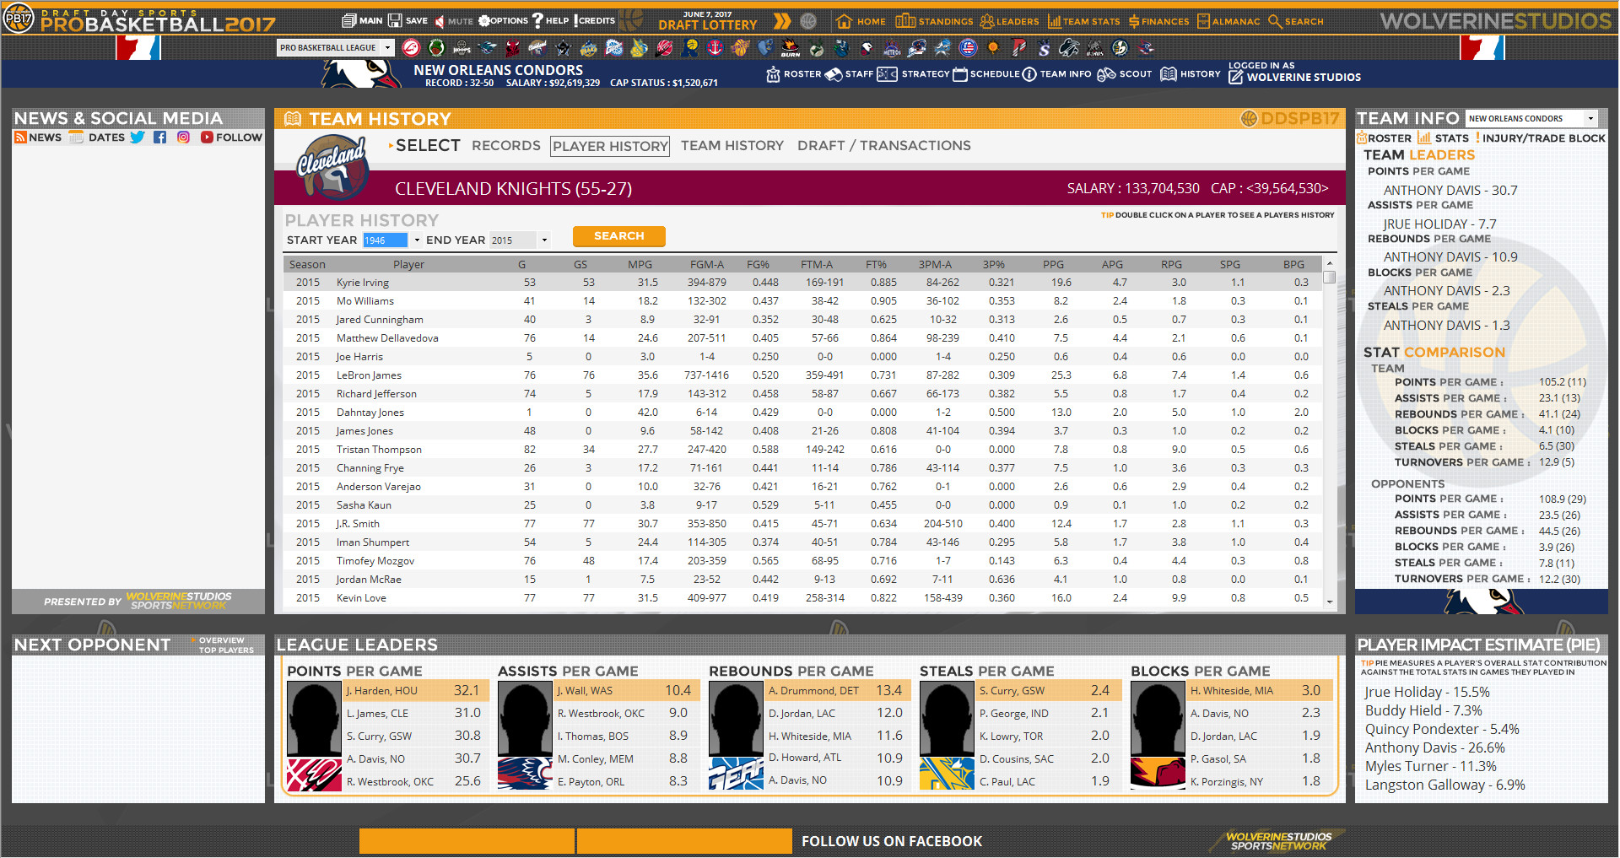Viewport: 1620px width, 858px height.
Task: Open the Finances screen
Action: (x=1159, y=23)
